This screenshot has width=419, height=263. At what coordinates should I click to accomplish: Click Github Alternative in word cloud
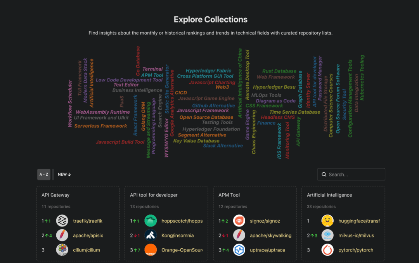(213, 106)
